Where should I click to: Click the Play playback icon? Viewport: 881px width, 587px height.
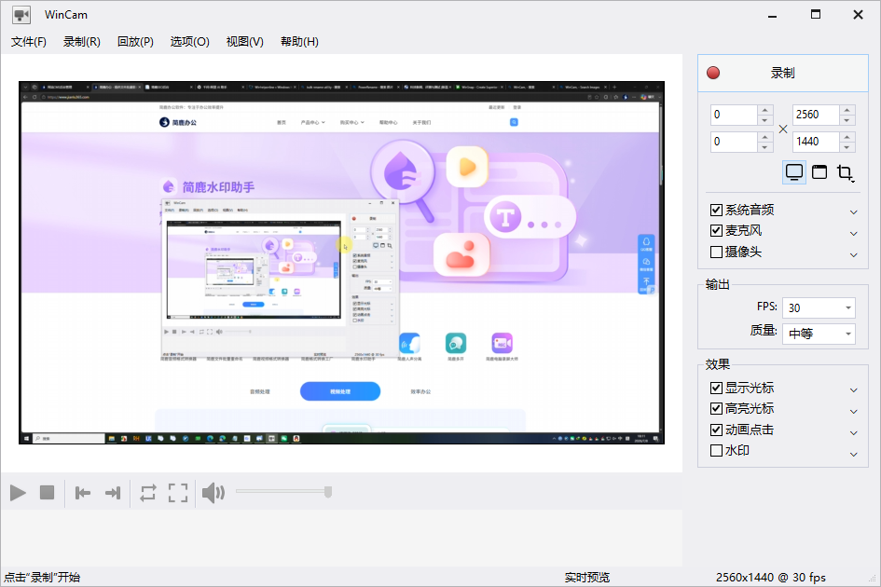click(18, 493)
